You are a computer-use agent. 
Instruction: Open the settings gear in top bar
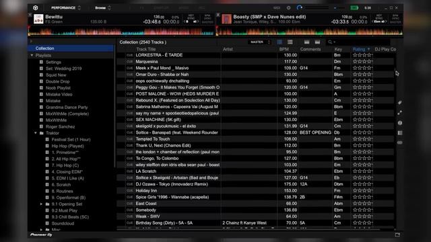point(289,7)
